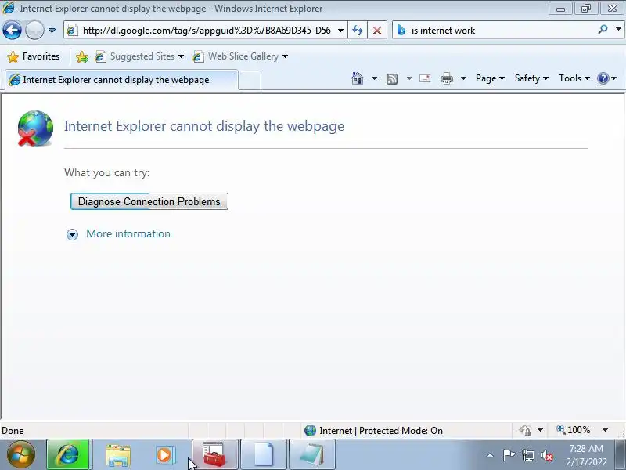Click the globe with red X error icon
Image resolution: width=626 pixels, height=470 pixels.
[x=35, y=128]
